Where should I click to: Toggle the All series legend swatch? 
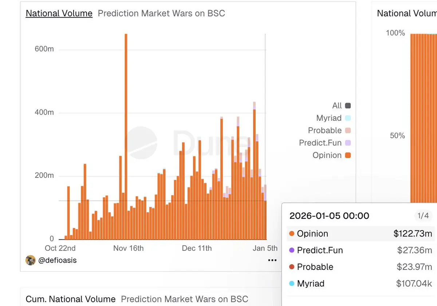pyautogui.click(x=348, y=106)
